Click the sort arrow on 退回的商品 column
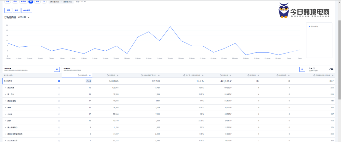The image size is (341, 142). coord(289,76)
